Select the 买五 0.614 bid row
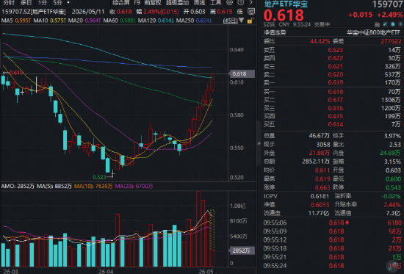Screen dimensions: 404x274 [332, 125]
